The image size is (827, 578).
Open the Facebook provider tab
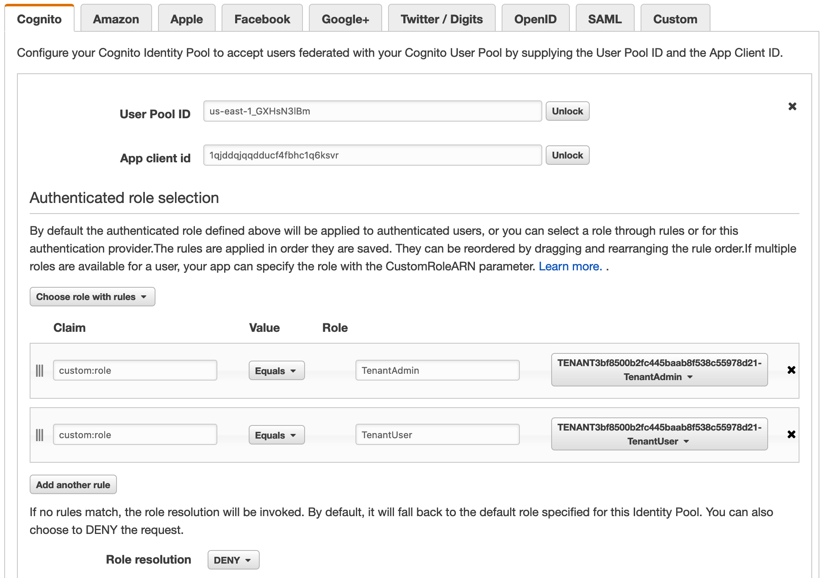262,19
